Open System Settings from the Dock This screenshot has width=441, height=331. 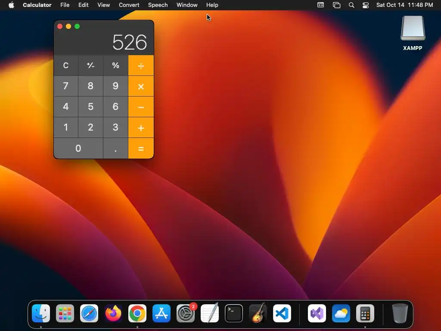[x=186, y=313]
